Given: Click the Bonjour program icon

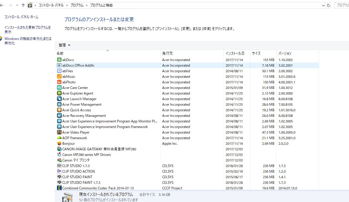Looking at the screenshot, I should pyautogui.click(x=59, y=144).
